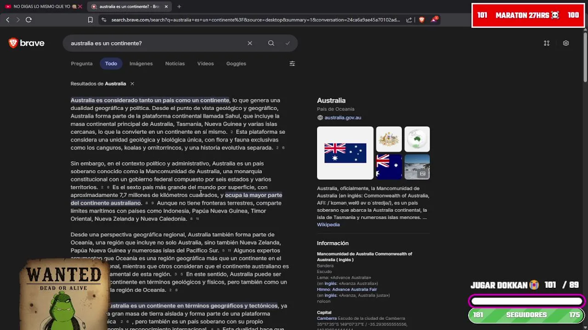Click the SEGUIDORES green progress bar
Viewport: 588px width, 330px height.
tap(526, 315)
